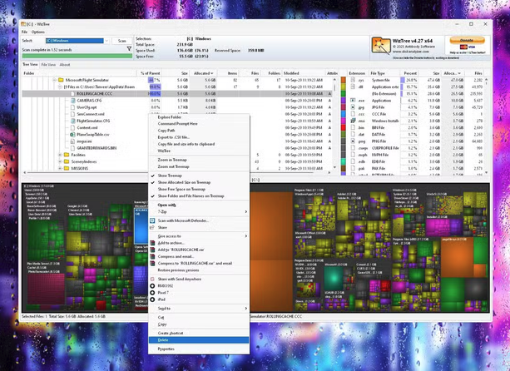This screenshot has width=510, height=371.
Task: Click the WizTree app icon in title bar
Action: (x=23, y=24)
